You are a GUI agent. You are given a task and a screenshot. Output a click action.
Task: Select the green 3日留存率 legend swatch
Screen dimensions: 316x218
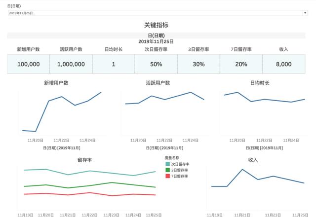(168, 170)
